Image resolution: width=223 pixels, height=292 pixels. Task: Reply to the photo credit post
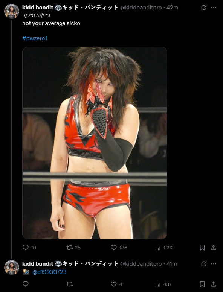point(26,284)
